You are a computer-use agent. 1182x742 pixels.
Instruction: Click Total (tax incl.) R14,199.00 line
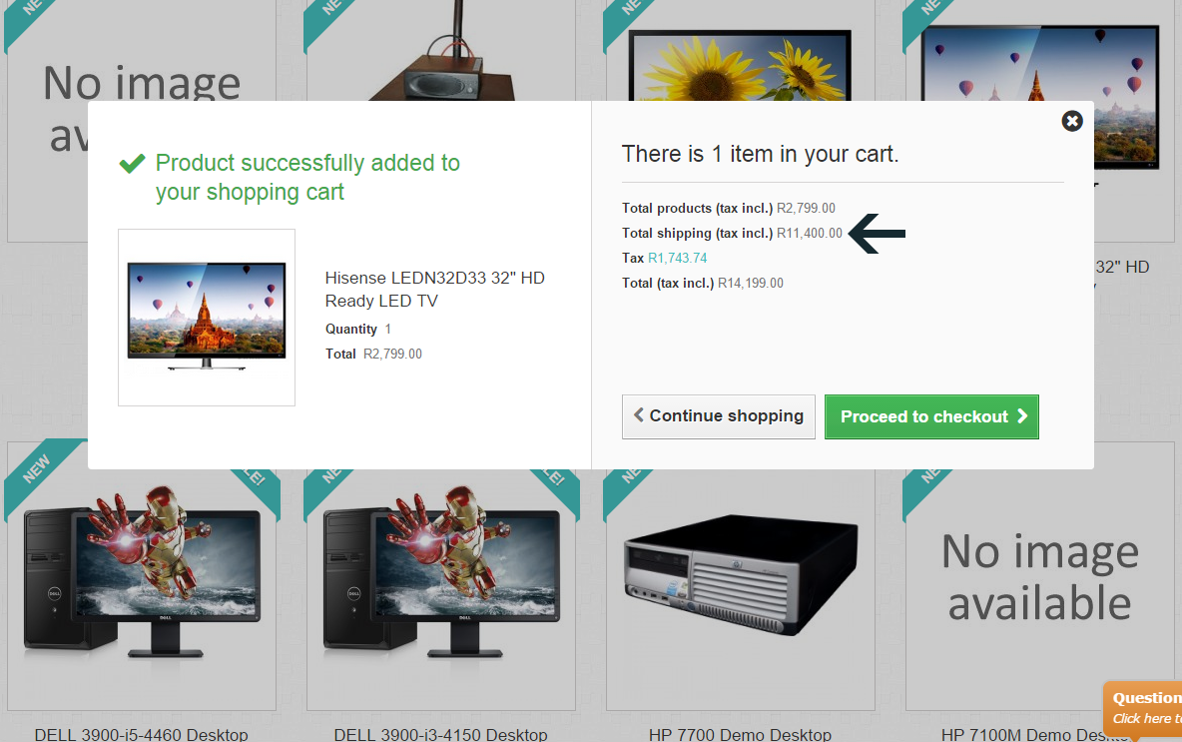[x=703, y=283]
